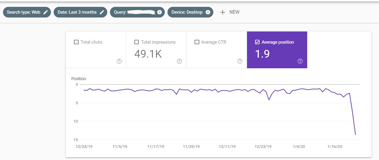Enable the Total clicks checkbox
Viewport: 379px width, 160px height.
[76, 42]
